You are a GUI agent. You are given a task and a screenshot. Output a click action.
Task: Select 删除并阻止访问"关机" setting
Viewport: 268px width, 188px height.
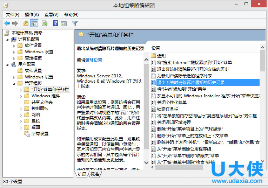point(208,142)
